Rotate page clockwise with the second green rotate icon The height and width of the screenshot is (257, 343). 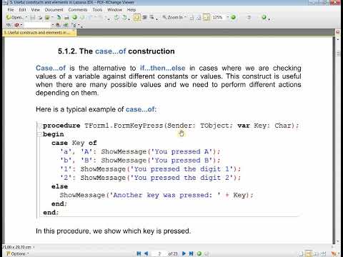click(124, 17)
